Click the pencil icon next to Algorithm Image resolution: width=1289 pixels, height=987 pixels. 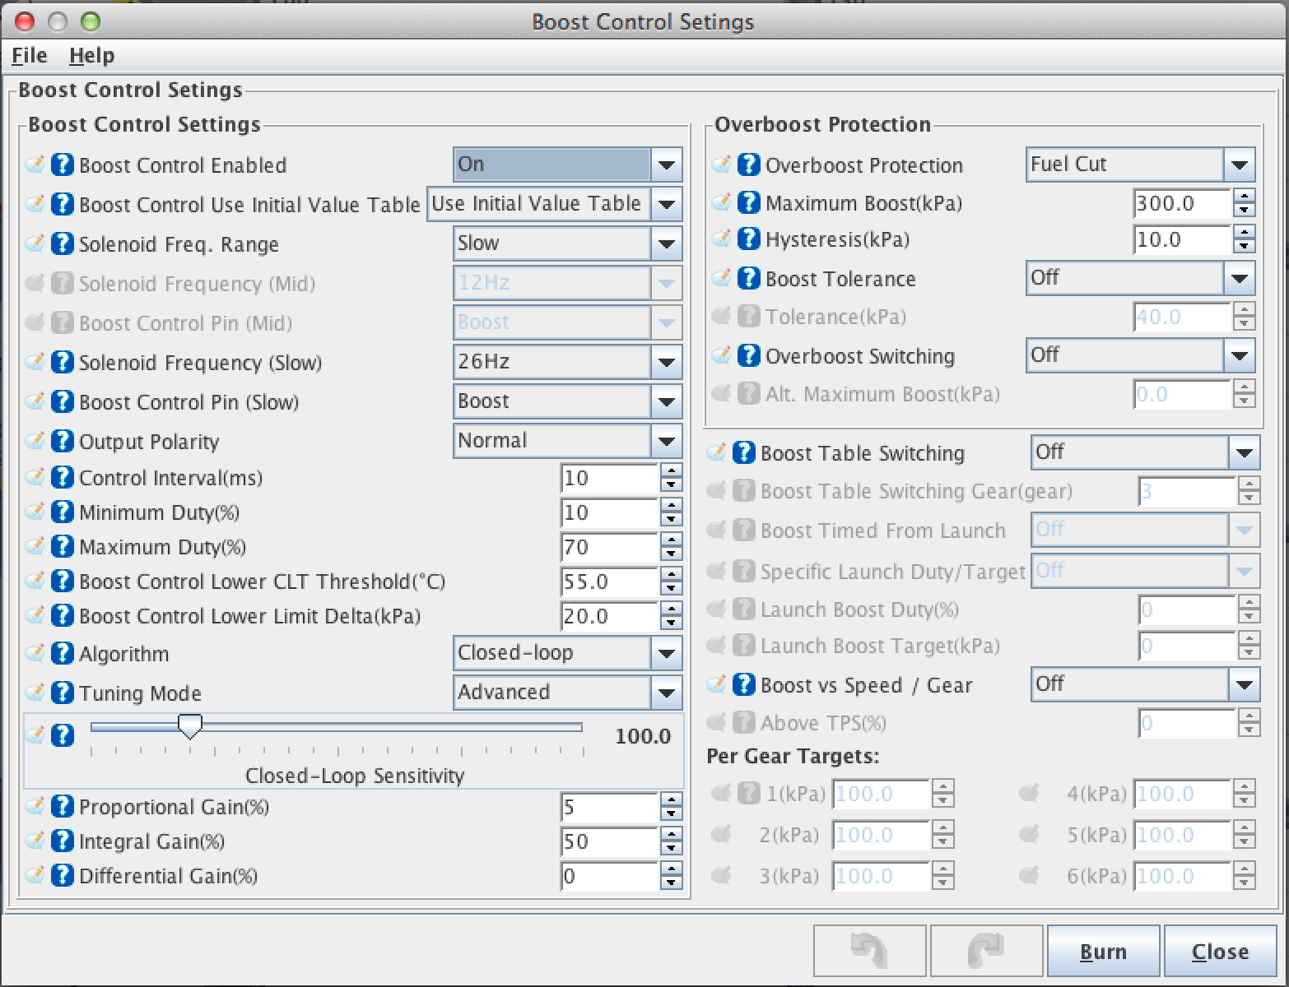[35, 654]
